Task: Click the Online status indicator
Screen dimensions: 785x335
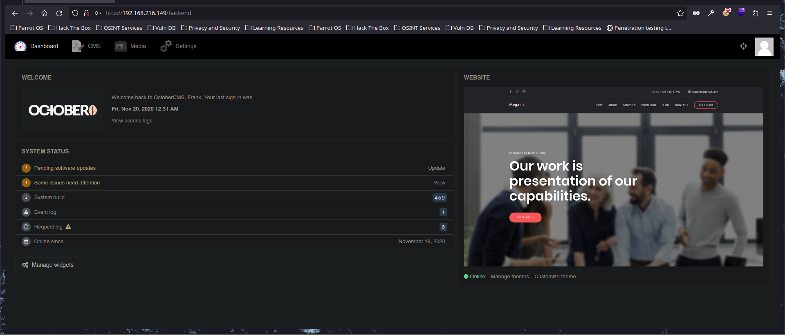Action: 474,277
